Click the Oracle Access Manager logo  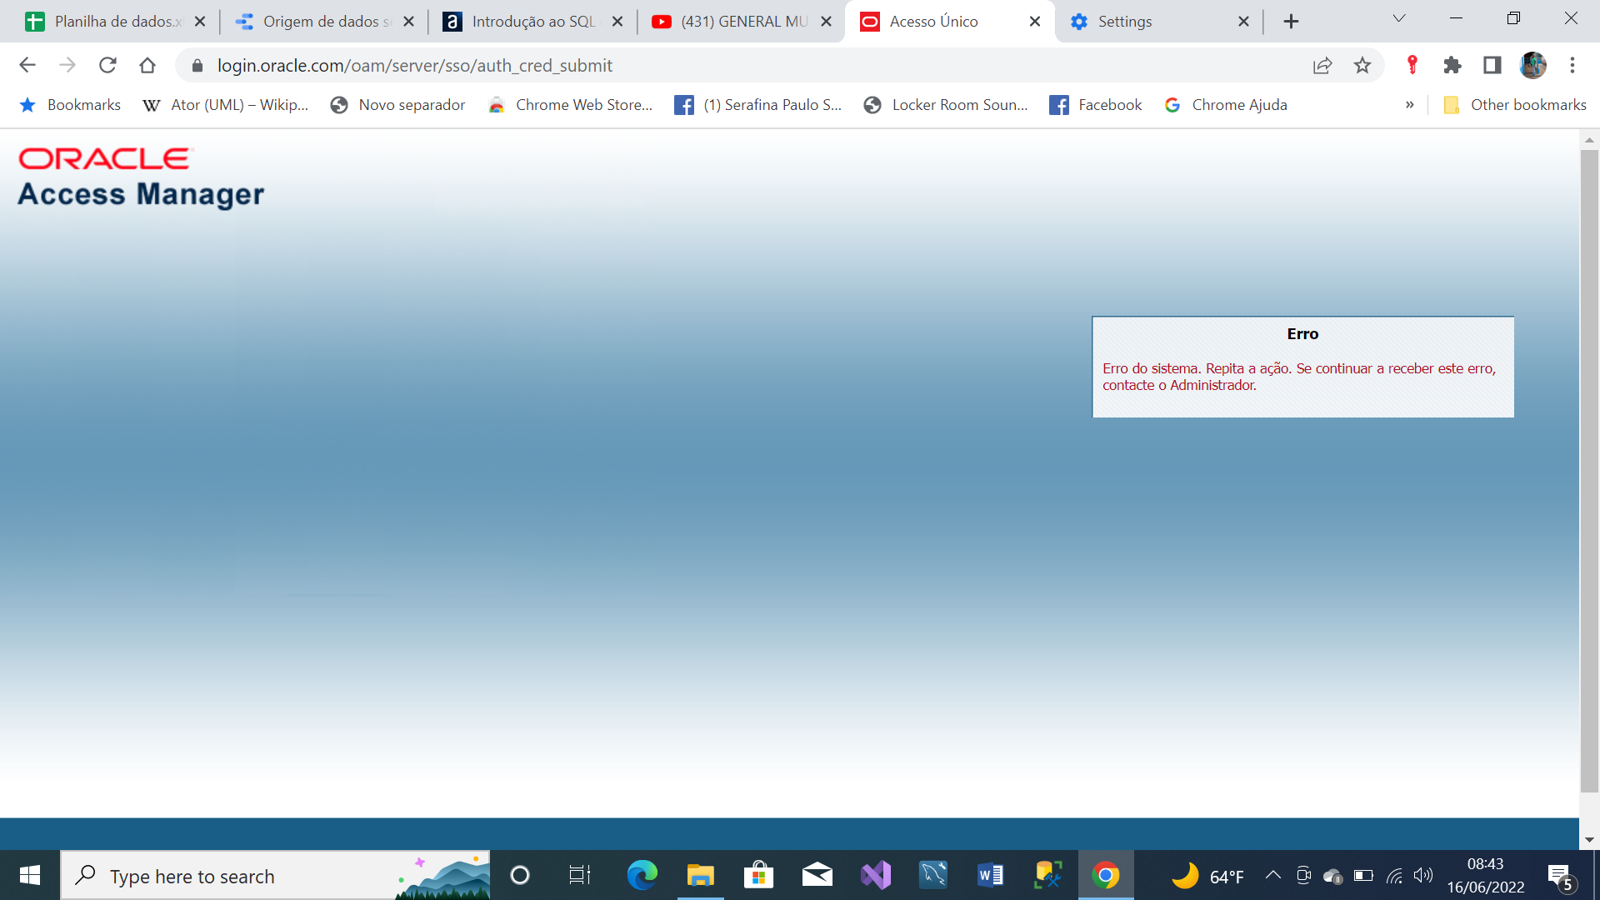pyautogui.click(x=141, y=177)
